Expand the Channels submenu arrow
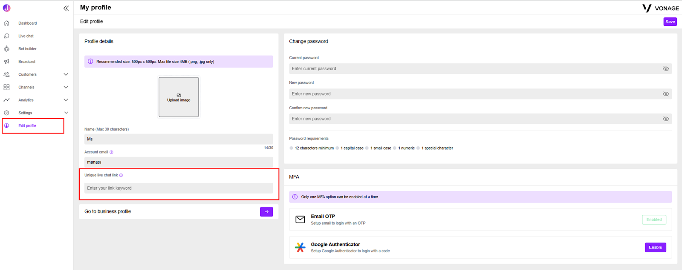Viewport: 682px width, 270px height. (x=66, y=87)
